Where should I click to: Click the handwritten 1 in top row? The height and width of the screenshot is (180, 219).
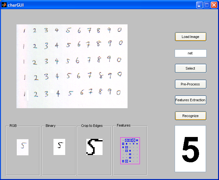(24, 31)
